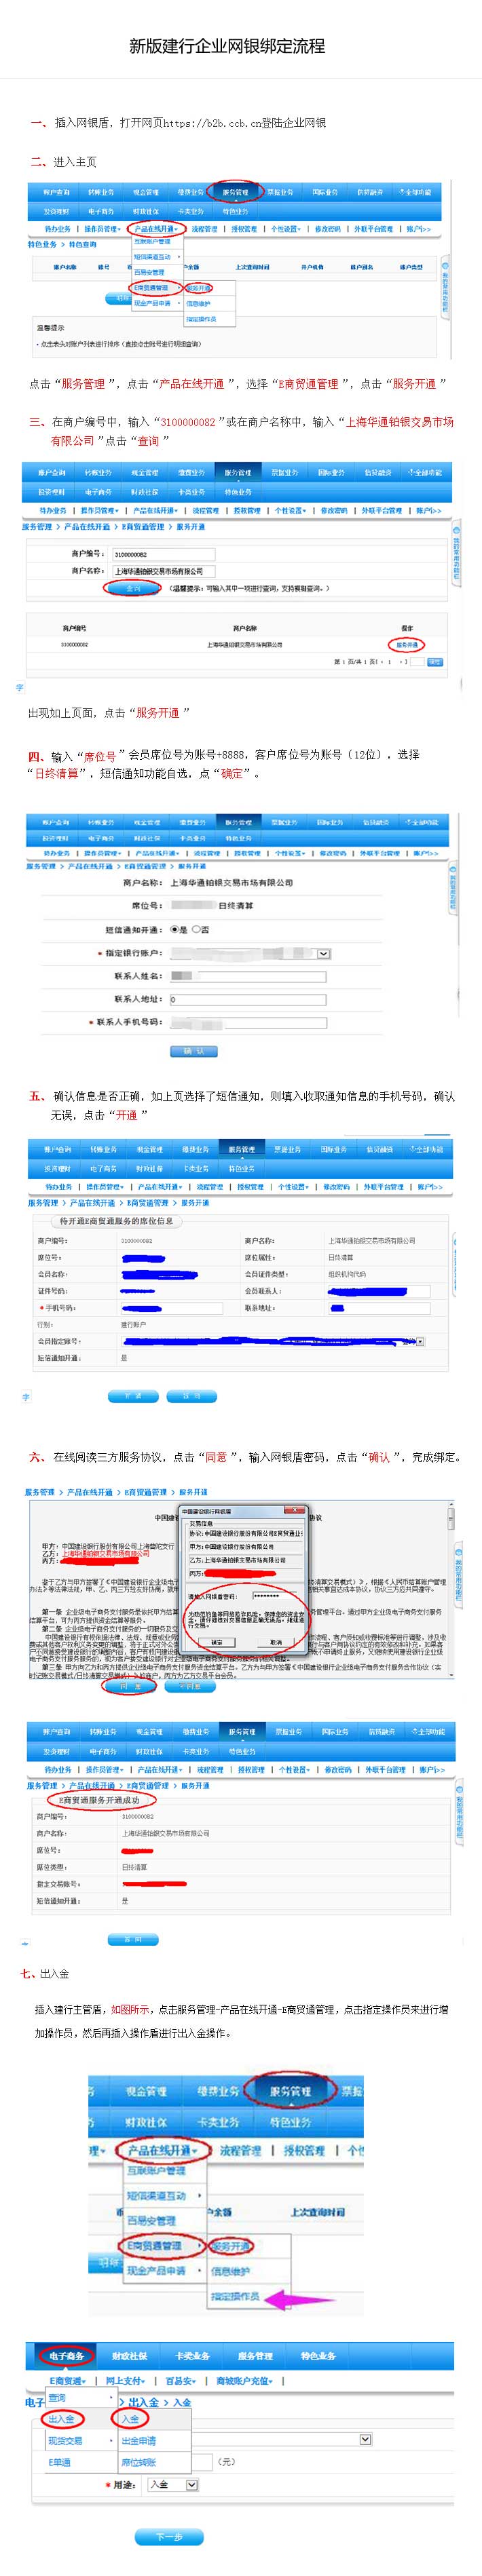The height and width of the screenshot is (2576, 482).
Task: Open 产品在线开通 menu in the first screenshot
Action: [157, 229]
